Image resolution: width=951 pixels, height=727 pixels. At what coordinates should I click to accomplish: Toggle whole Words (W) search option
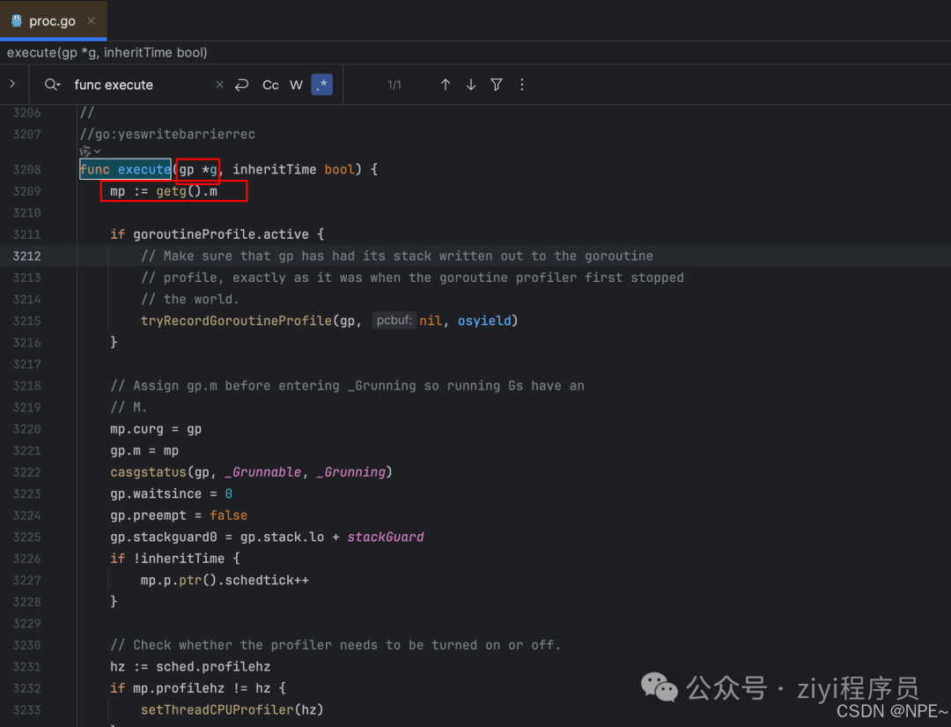(x=296, y=85)
